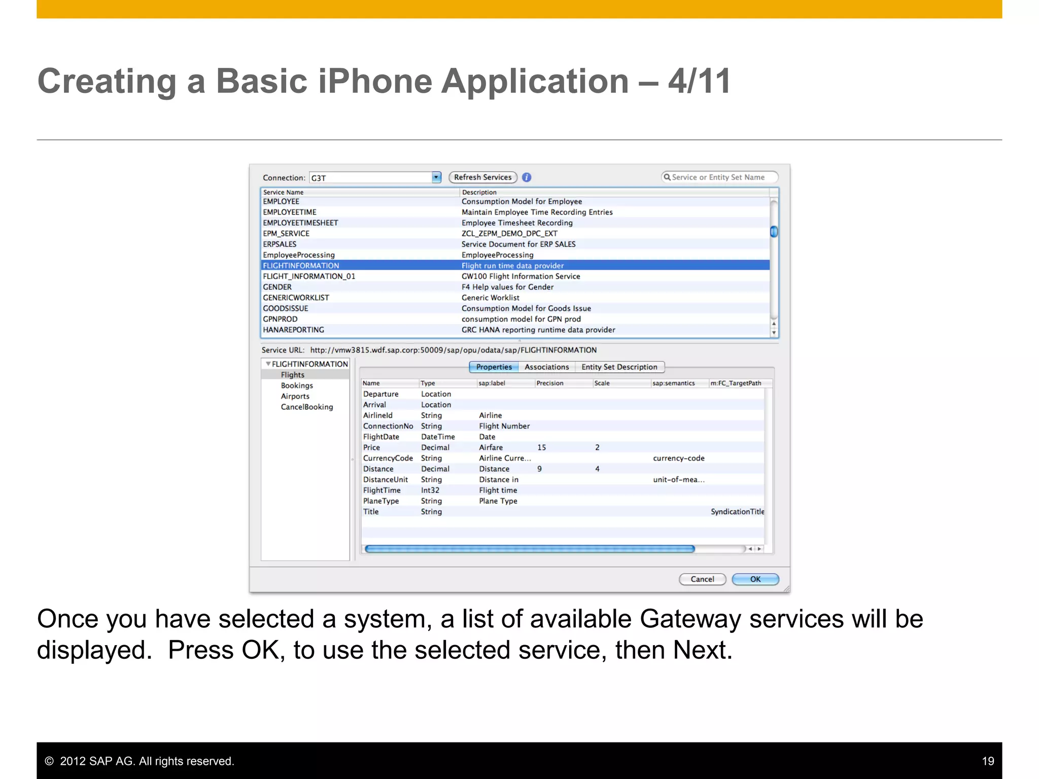Select the GENDER service row
This screenshot has height=779, width=1039.
[x=515, y=287]
